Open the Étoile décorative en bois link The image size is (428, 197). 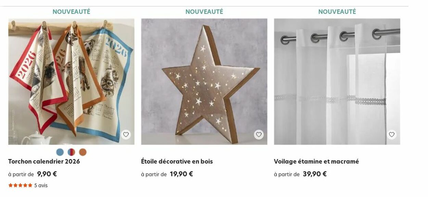coord(177,161)
